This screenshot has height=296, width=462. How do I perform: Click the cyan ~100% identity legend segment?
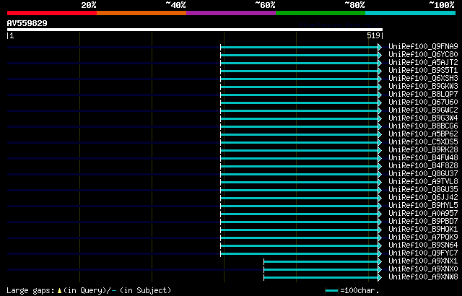pyautogui.click(x=411, y=13)
